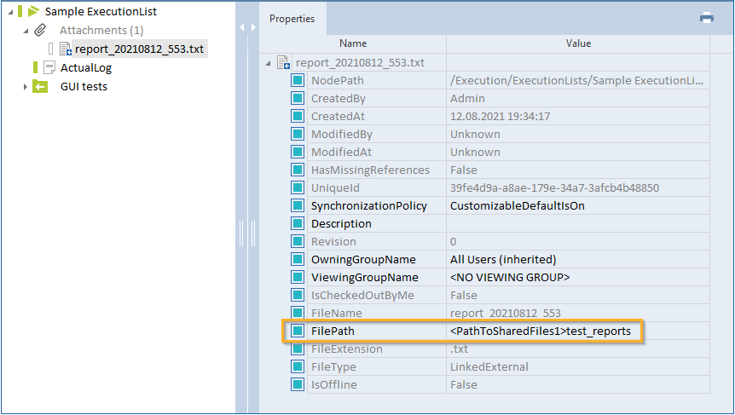Image resolution: width=735 pixels, height=415 pixels.
Task: Open the SynchronizationPolicy value CustomizableDefaultIsOn
Action: click(x=517, y=205)
